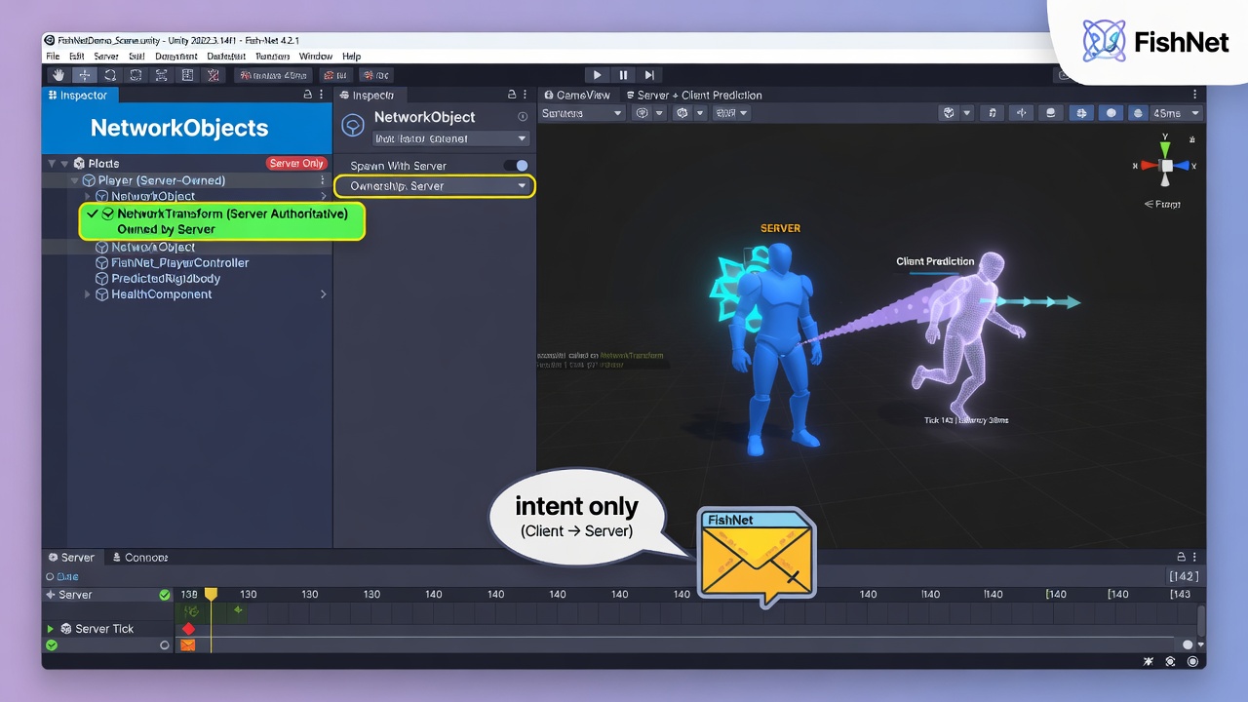Viewport: 1248px width, 702px height.
Task: Expand the Server Tick track
Action: click(x=51, y=629)
